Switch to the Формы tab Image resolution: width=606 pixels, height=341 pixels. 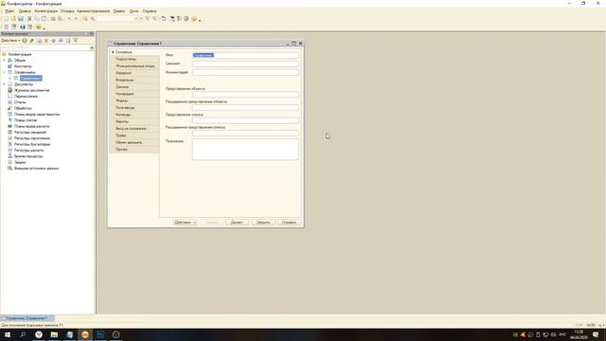pyautogui.click(x=134, y=101)
